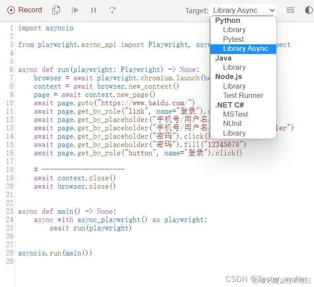
Task: Choose the NUnit option
Action: point(232,123)
